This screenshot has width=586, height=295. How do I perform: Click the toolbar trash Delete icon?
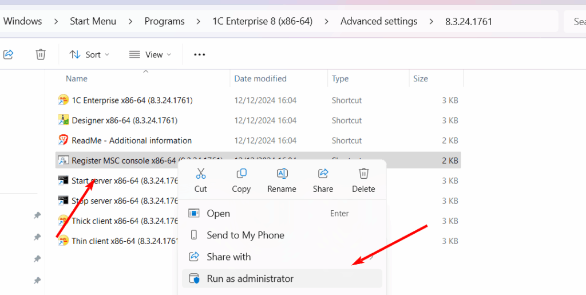pyautogui.click(x=41, y=54)
